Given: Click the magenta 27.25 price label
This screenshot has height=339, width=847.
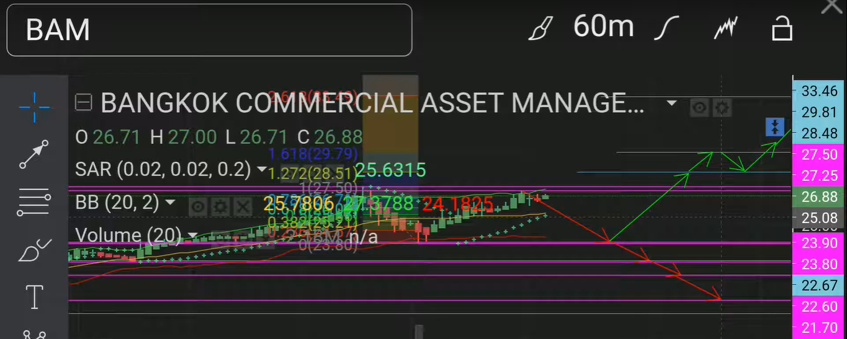Looking at the screenshot, I should [x=819, y=177].
